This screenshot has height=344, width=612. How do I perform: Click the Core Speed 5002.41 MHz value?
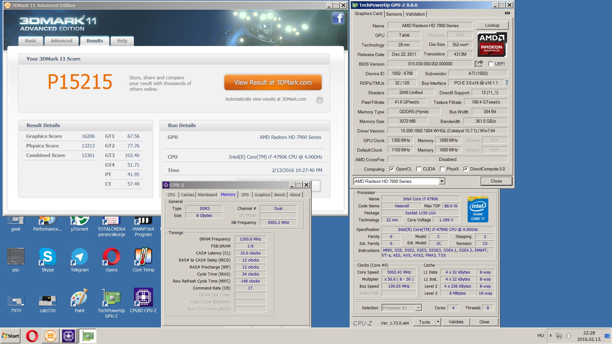pos(399,272)
